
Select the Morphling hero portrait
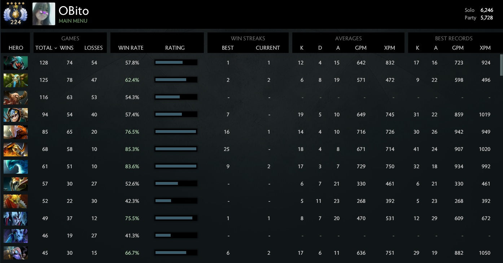coord(16,166)
